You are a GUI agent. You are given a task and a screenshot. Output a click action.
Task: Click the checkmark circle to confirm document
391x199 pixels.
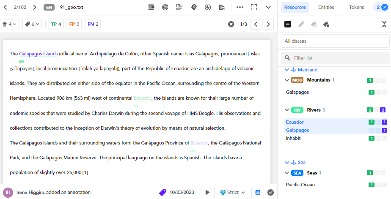[270, 192]
